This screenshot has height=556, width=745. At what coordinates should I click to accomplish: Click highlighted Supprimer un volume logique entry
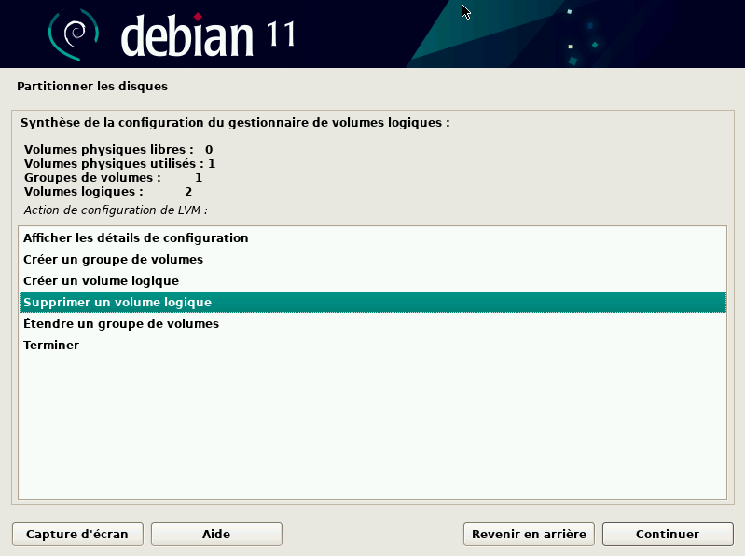[x=117, y=303]
